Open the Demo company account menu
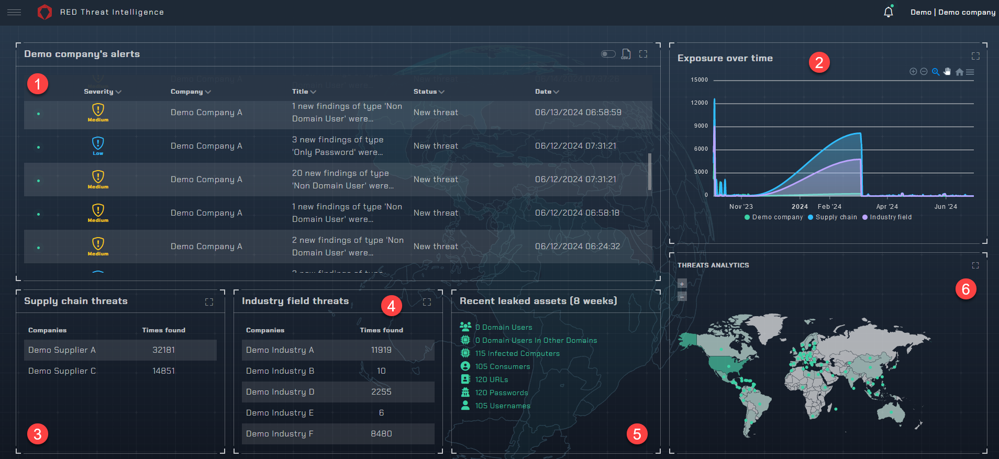Viewport: 999px width, 459px height. (x=952, y=12)
